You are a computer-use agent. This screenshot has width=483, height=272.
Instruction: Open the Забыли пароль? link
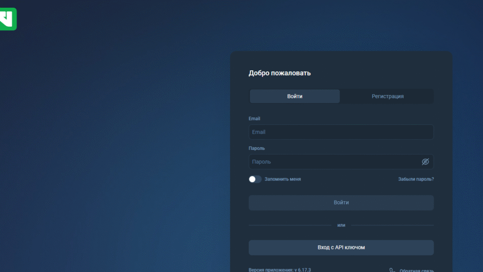coord(416,179)
